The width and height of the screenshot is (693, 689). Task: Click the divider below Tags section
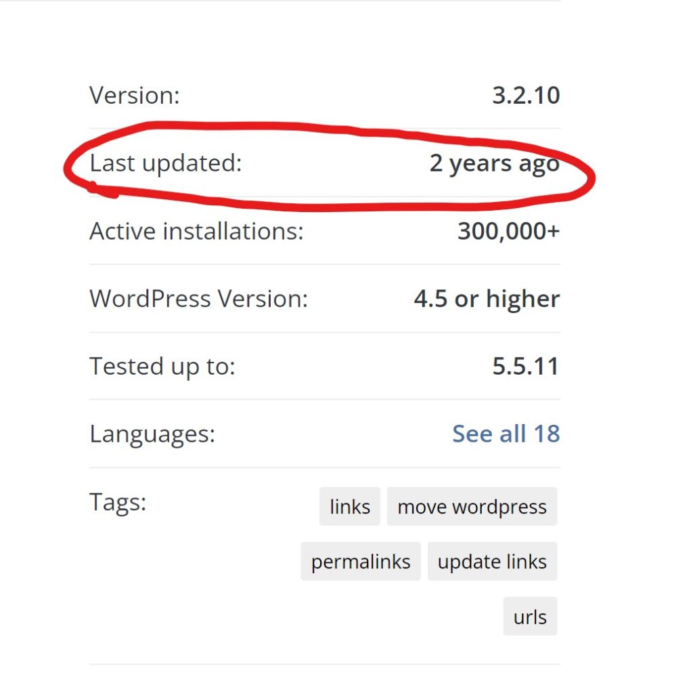tap(325, 664)
